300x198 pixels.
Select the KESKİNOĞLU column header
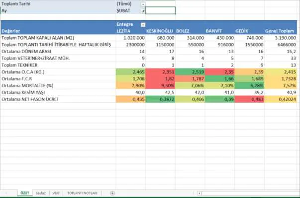[160, 31]
